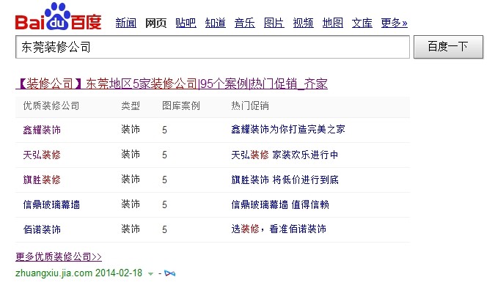Click the 装饰 type cell in 旗胜装修 row
This screenshot has height=288, width=495.
(131, 179)
